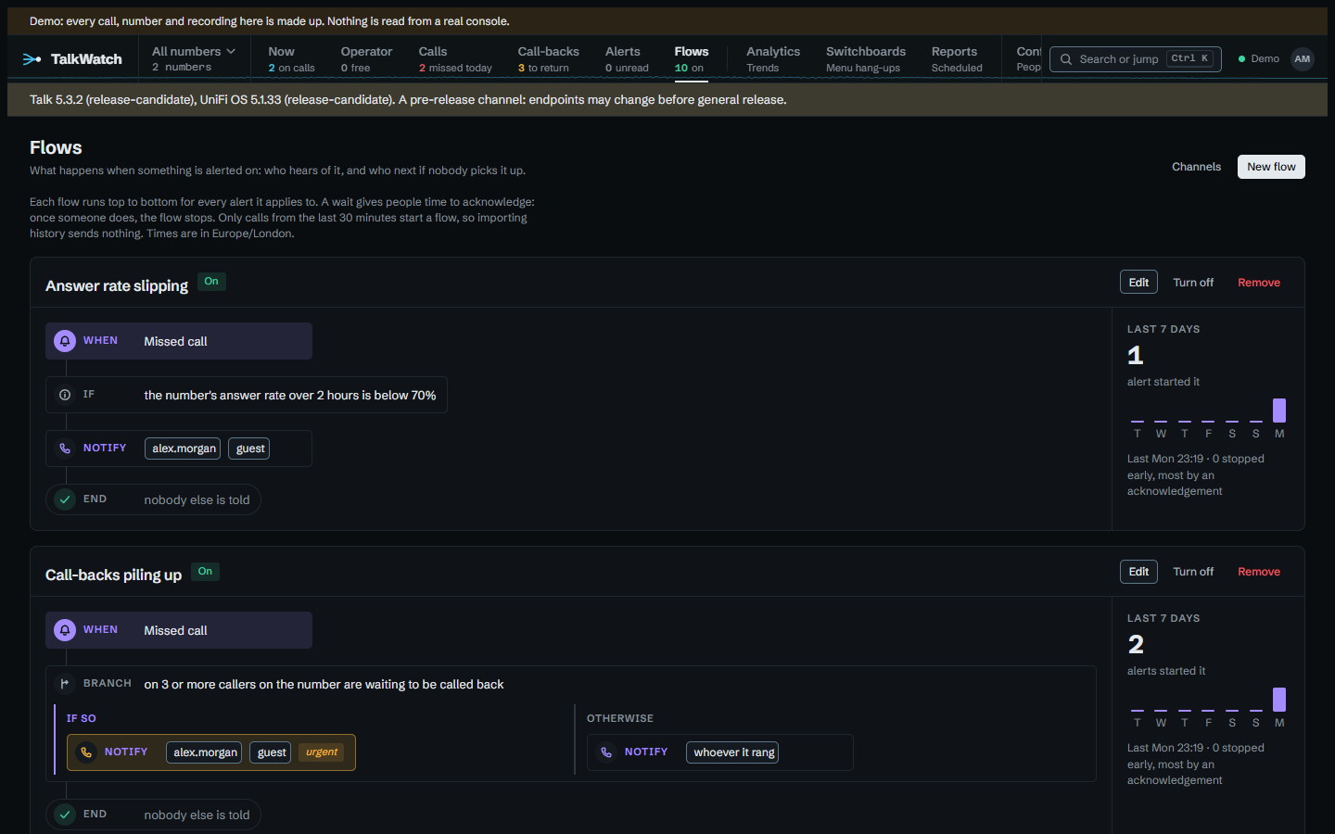Click the info icon on the IF condition step
Image resolution: width=1335 pixels, height=834 pixels.
65,395
